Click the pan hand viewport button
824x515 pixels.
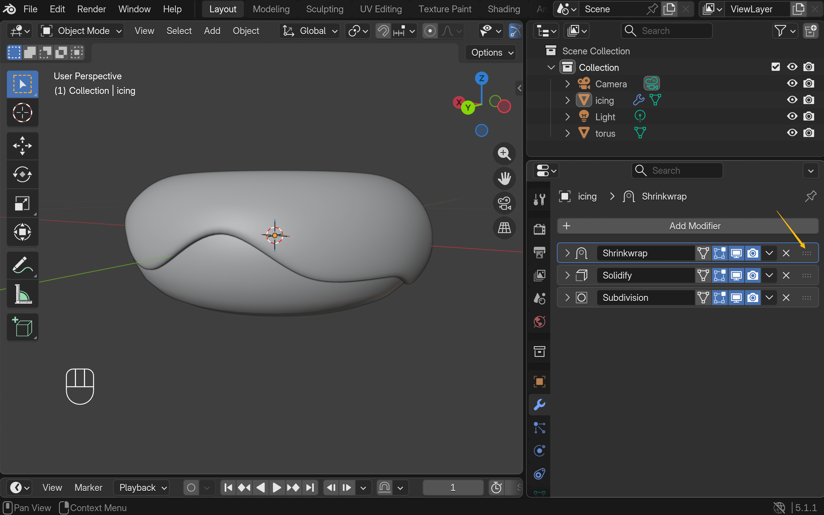click(x=504, y=178)
